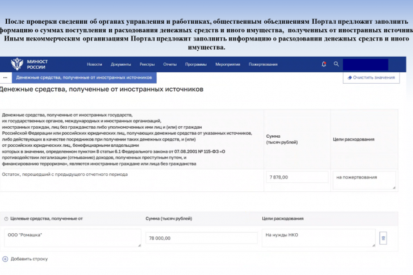
Task: Click the МИНЮСТ РОССИИ title text
Action: (37, 64)
